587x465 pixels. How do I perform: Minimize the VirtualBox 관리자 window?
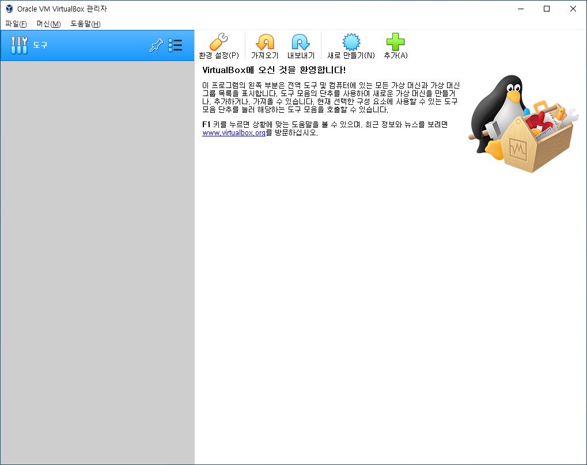(520, 9)
